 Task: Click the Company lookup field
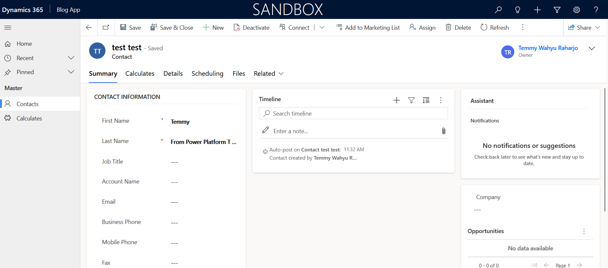click(530, 210)
